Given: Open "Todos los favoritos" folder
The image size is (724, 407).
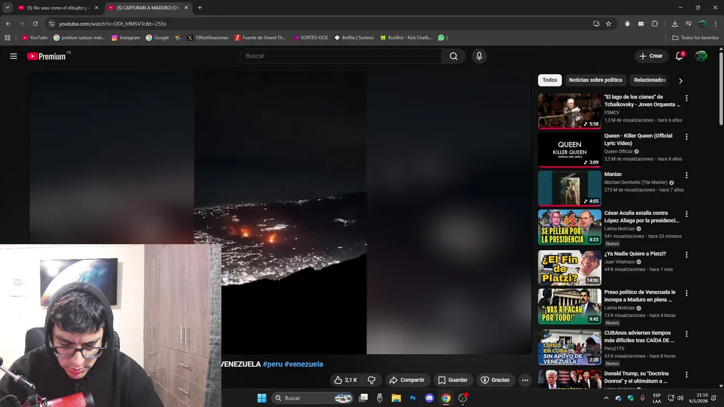Looking at the screenshot, I should pos(695,38).
